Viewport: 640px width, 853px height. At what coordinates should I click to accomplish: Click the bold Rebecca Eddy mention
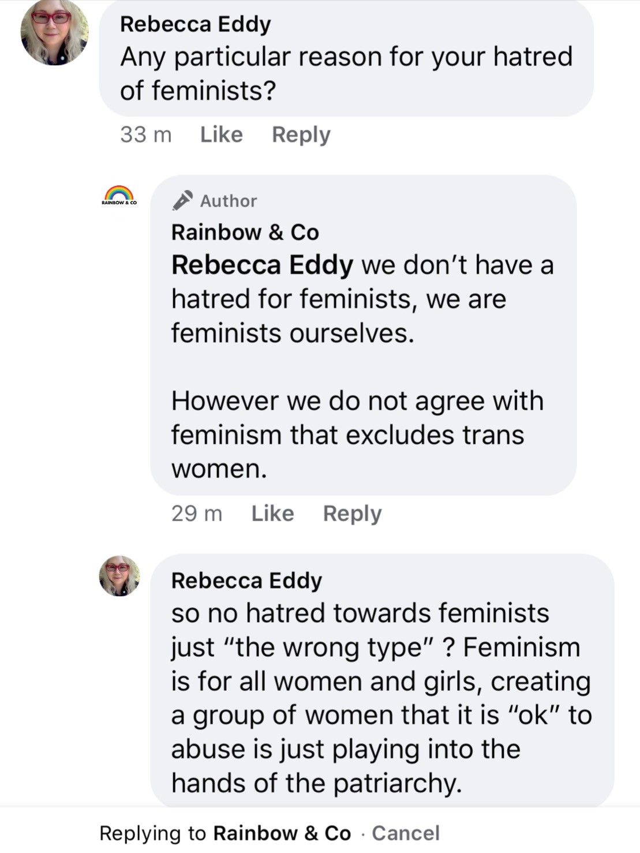click(262, 265)
